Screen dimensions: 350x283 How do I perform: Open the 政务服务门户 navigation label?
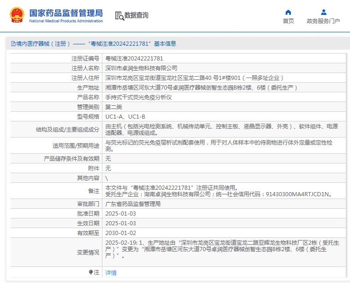click(x=323, y=21)
